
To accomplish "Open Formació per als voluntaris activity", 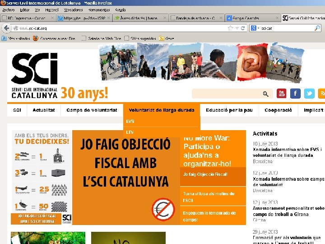I will click(x=287, y=240).
